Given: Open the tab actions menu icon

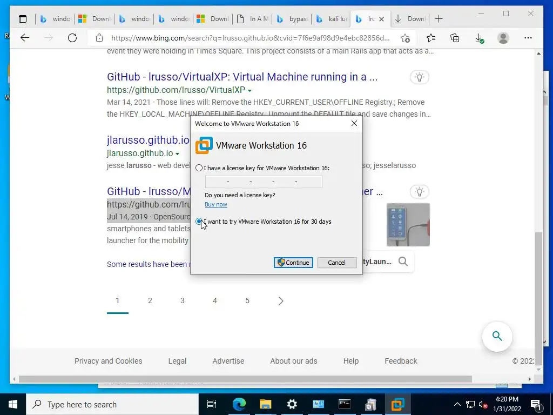Looking at the screenshot, I should [x=23, y=19].
